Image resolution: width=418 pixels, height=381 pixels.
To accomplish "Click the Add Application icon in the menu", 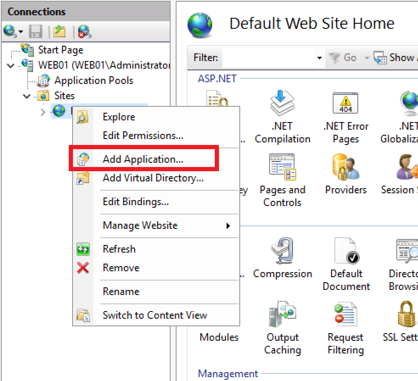I will (83, 159).
